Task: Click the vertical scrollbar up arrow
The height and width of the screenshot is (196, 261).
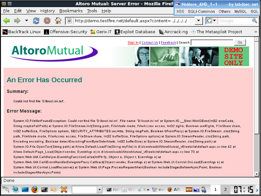Action: click(256, 39)
